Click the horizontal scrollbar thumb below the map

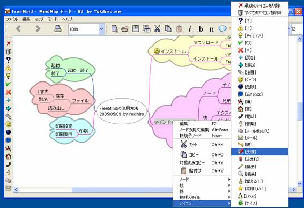coord(122,190)
